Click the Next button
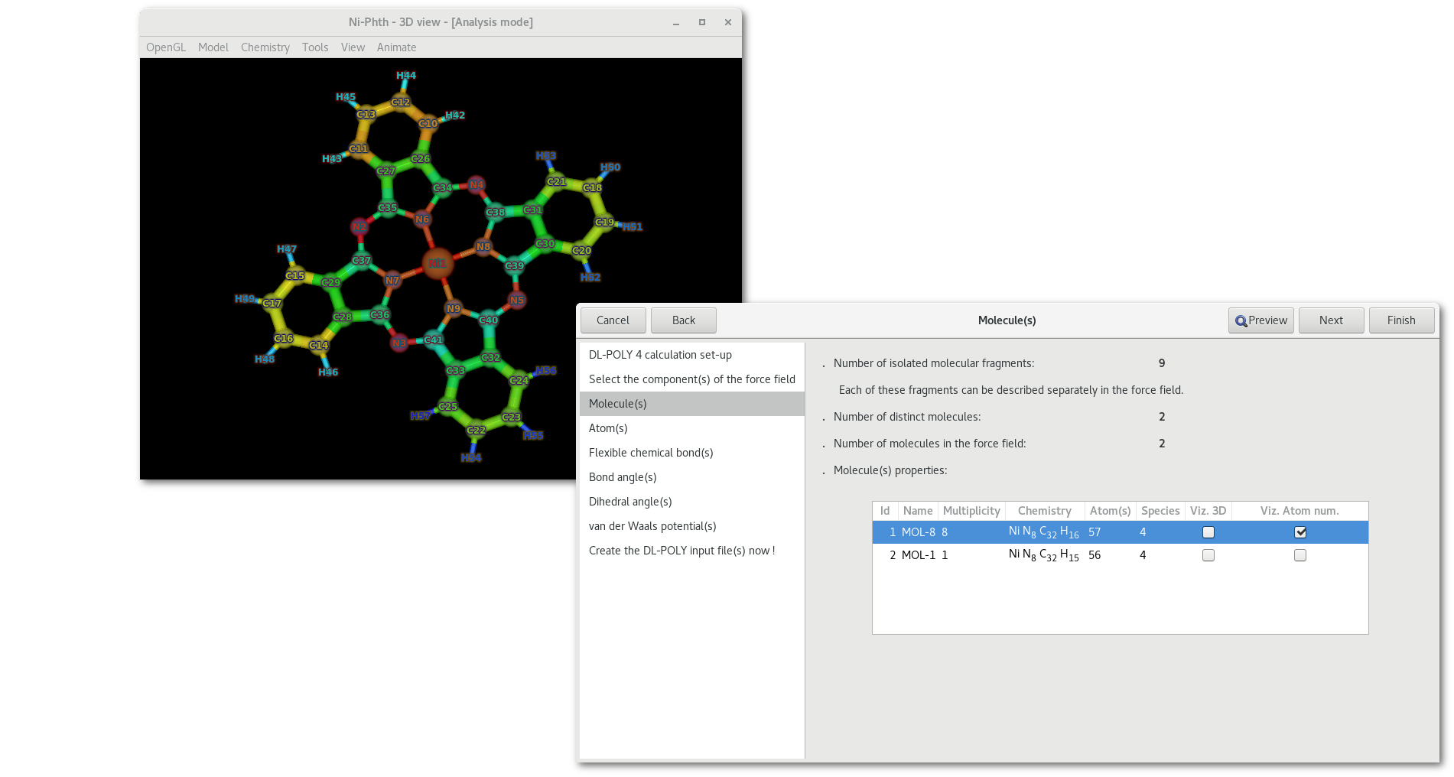 tap(1330, 320)
